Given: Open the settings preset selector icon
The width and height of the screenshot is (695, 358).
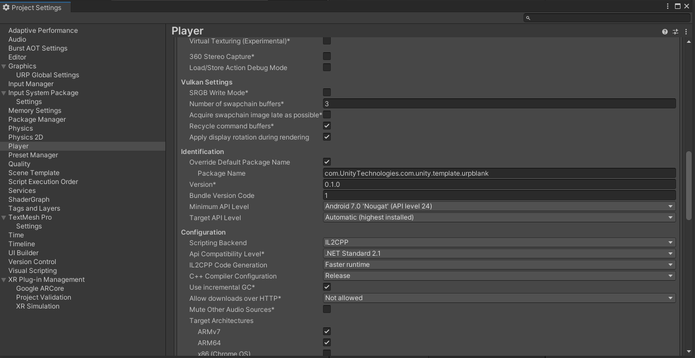Looking at the screenshot, I should (x=675, y=32).
